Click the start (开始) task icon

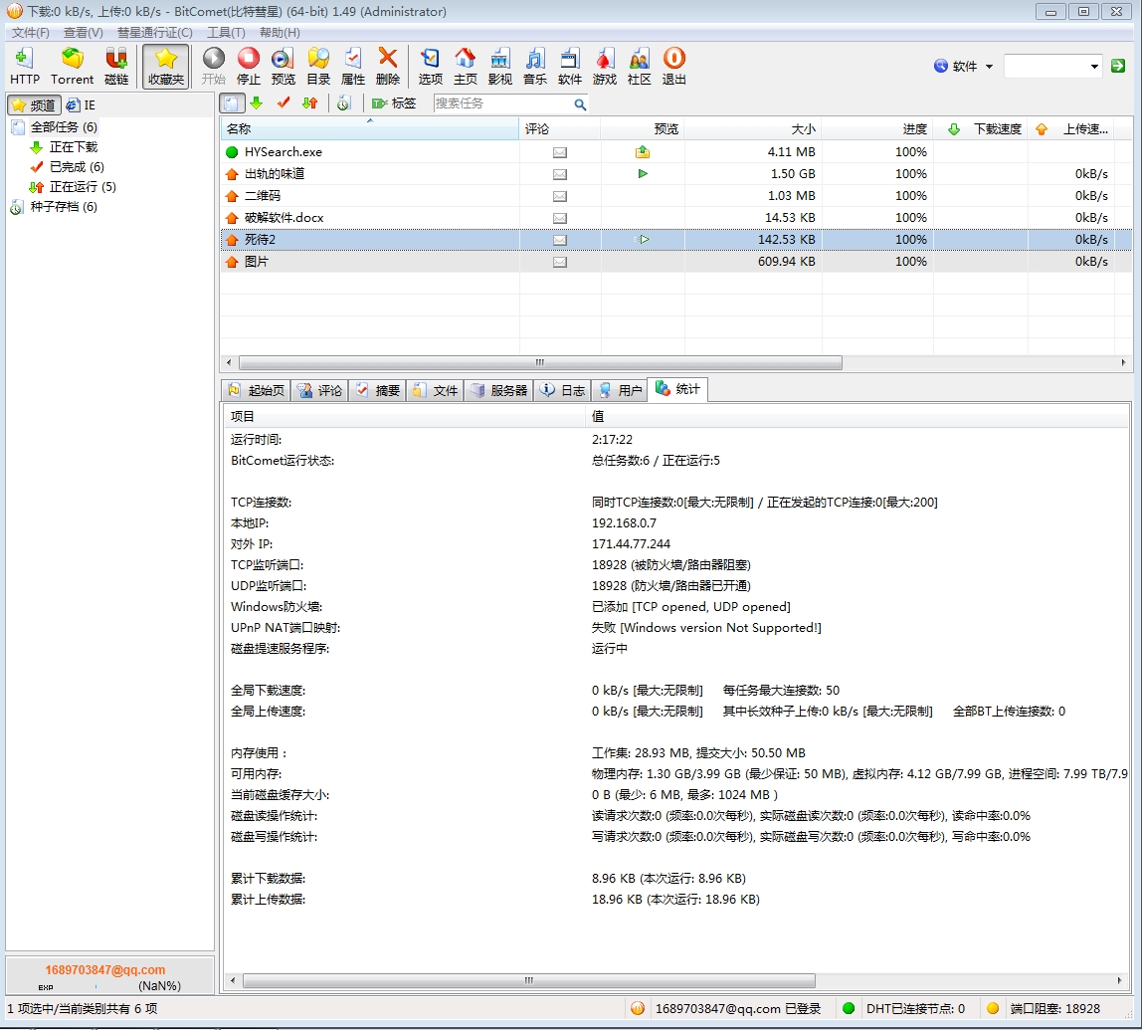click(214, 67)
